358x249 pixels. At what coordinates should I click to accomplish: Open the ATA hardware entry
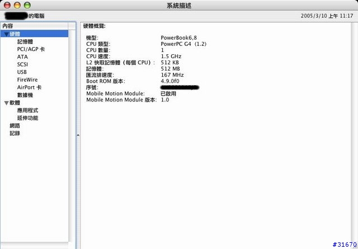tap(22, 57)
